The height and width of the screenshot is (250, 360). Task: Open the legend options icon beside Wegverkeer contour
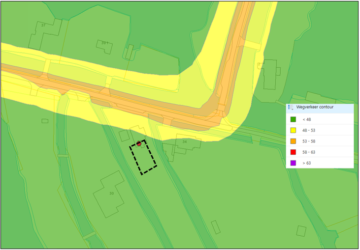[291, 108]
